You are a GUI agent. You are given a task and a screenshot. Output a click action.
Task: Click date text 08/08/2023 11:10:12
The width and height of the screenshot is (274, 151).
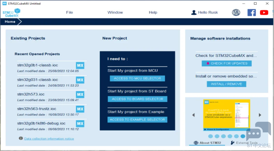click(64, 129)
